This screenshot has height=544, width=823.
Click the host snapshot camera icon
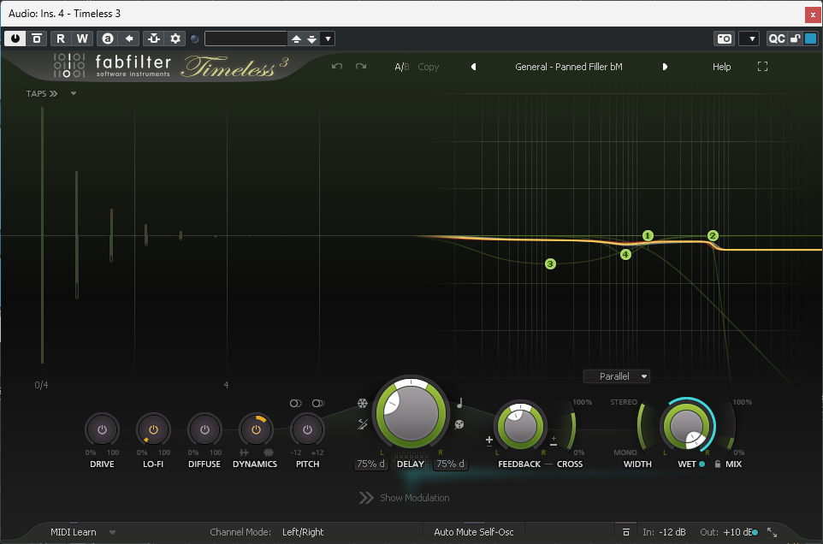[724, 38]
